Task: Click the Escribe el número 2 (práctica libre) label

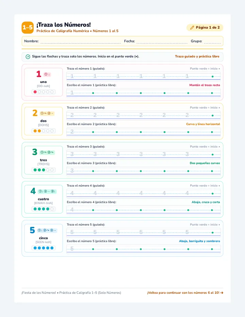Action: tap(92, 124)
